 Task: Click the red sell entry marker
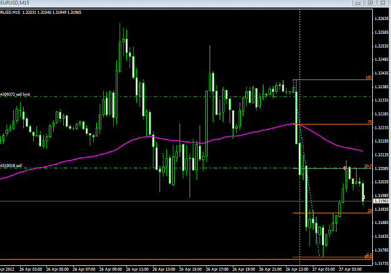click(x=345, y=168)
